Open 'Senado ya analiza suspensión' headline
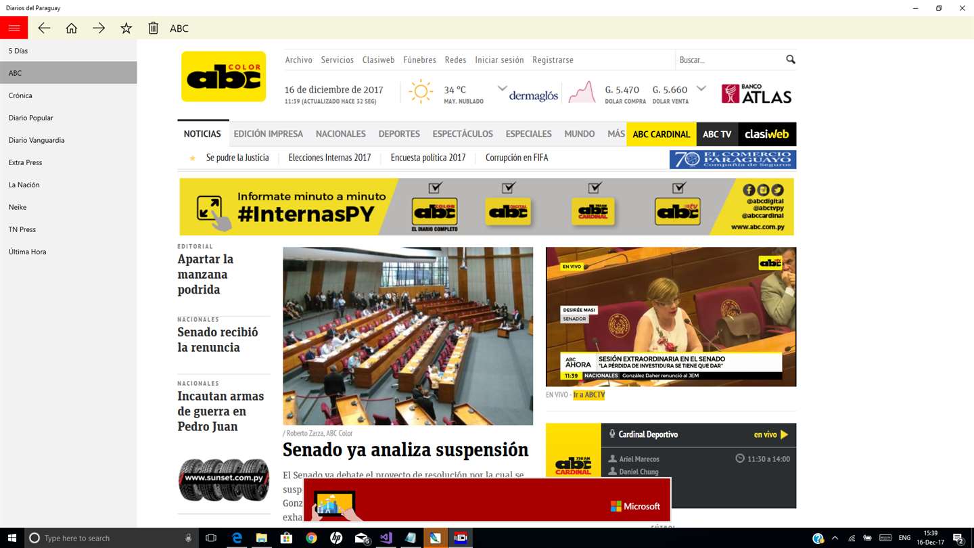Image resolution: width=974 pixels, height=548 pixels. click(406, 450)
